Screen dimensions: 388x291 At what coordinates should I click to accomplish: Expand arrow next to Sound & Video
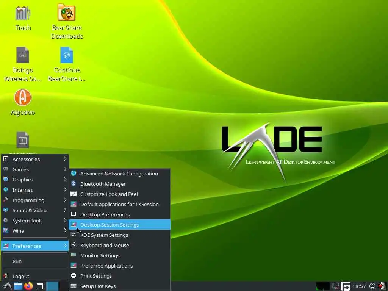click(x=65, y=210)
